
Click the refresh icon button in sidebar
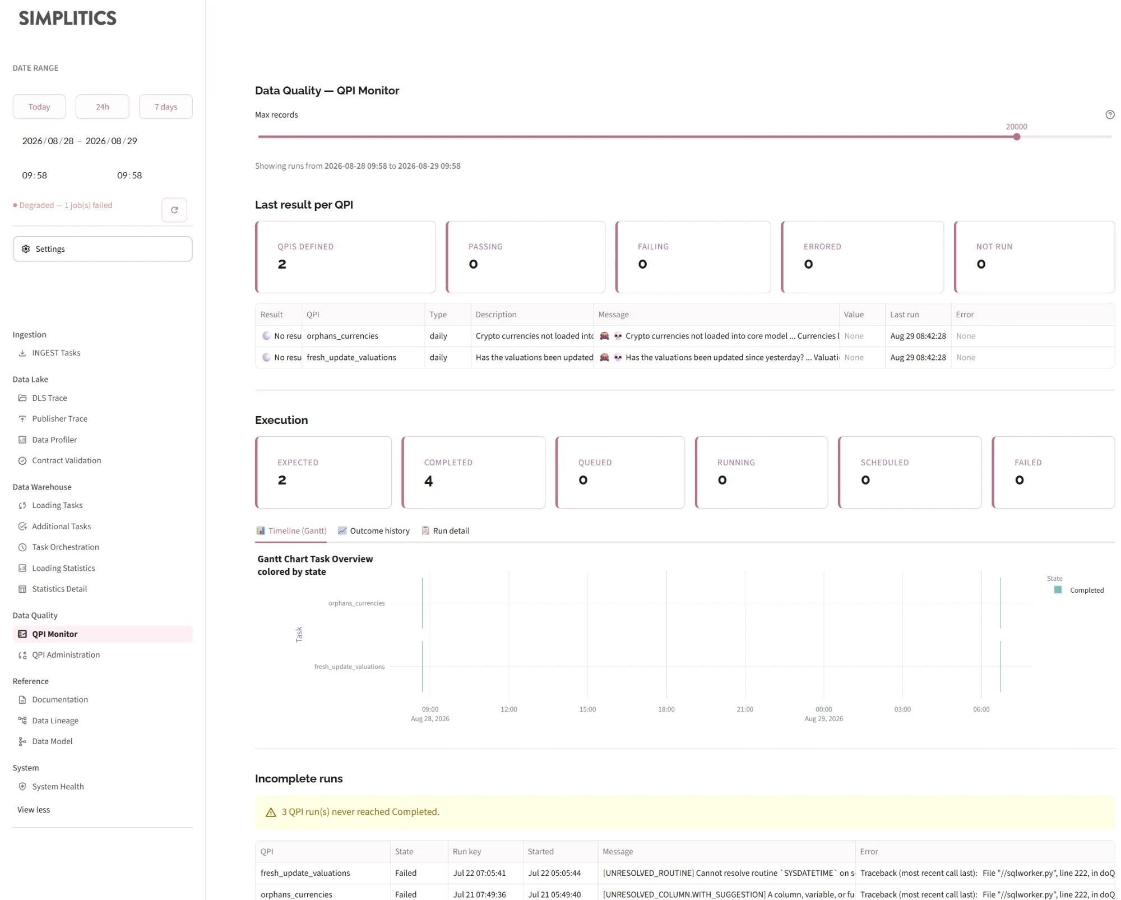coord(174,210)
